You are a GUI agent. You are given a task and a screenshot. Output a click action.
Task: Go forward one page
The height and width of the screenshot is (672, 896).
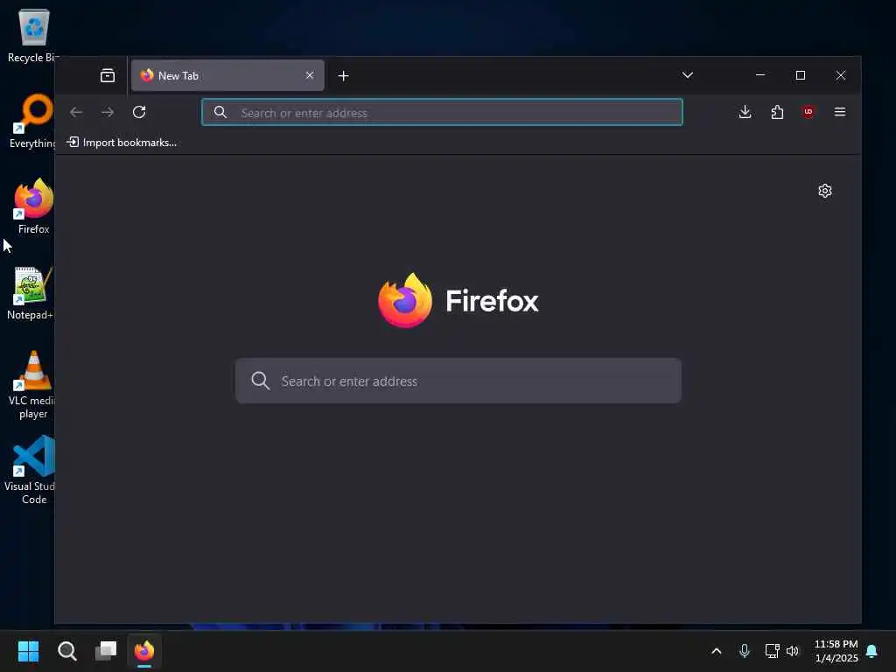(108, 112)
